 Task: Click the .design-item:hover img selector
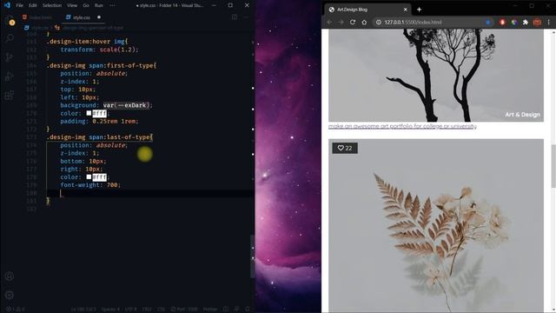87,42
